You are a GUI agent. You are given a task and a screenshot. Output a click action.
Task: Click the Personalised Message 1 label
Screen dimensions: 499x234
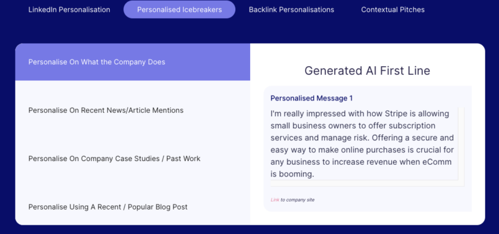click(x=311, y=98)
